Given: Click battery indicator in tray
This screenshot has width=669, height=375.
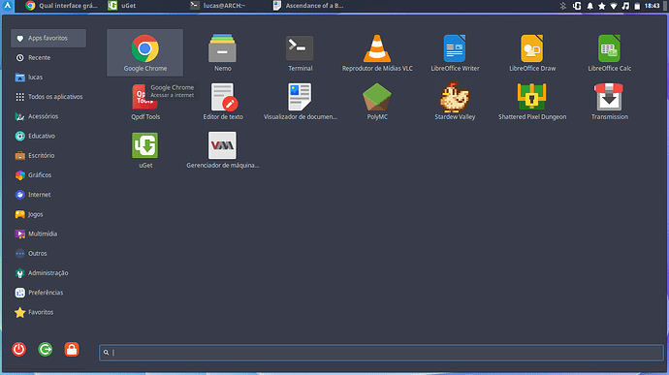Looking at the screenshot, I should click(x=637, y=6).
